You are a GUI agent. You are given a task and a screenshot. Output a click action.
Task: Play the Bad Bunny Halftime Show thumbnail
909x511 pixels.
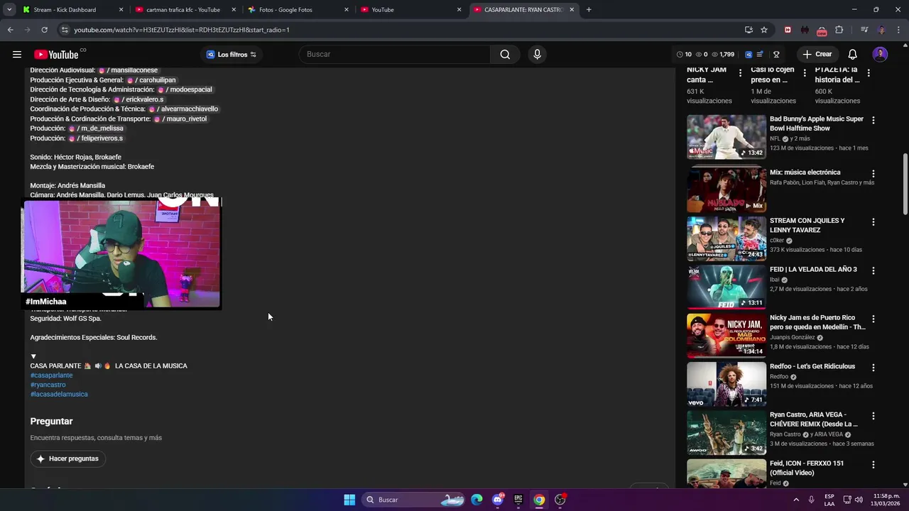point(726,137)
